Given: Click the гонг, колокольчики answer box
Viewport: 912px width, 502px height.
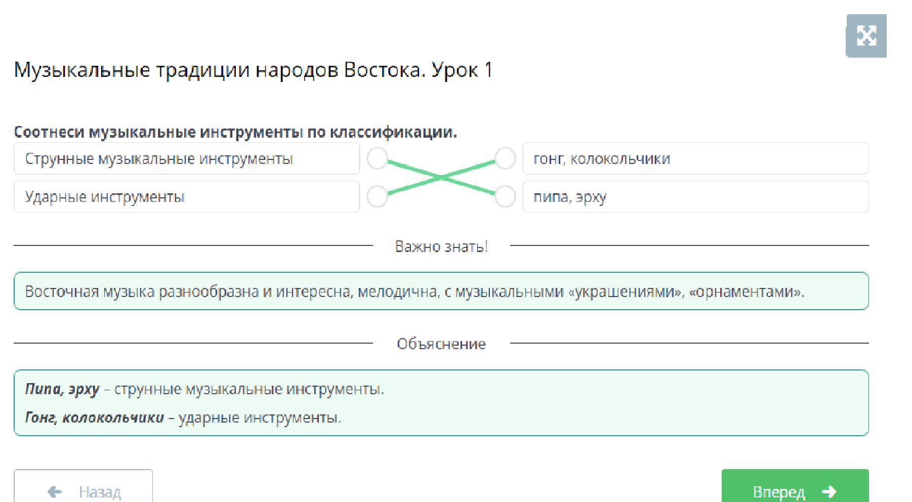Looking at the screenshot, I should point(695,158).
